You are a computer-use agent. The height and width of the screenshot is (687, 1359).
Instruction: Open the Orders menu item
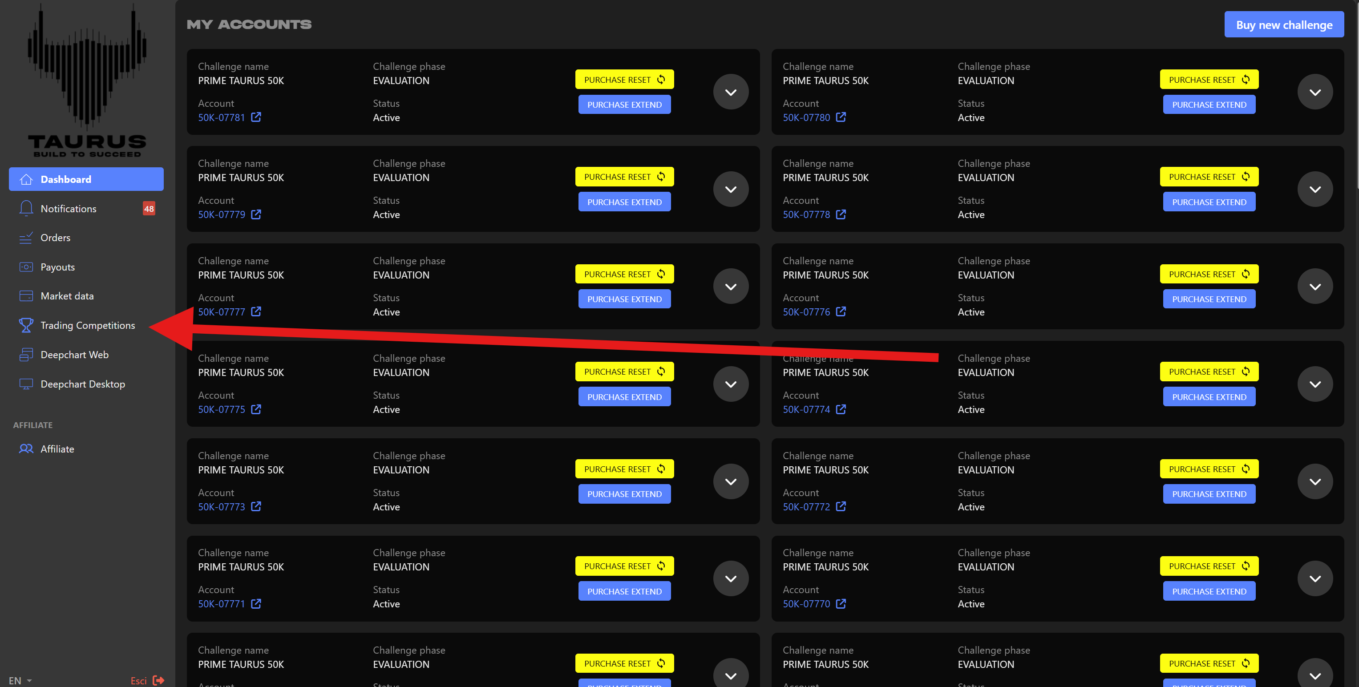[x=55, y=238]
